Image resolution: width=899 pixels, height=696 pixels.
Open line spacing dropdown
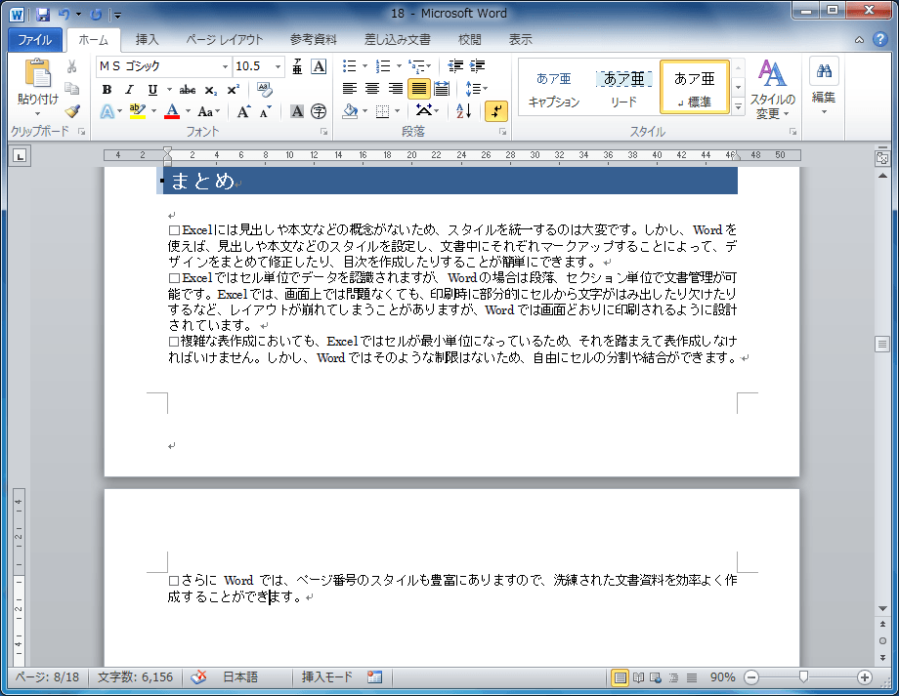tap(477, 89)
